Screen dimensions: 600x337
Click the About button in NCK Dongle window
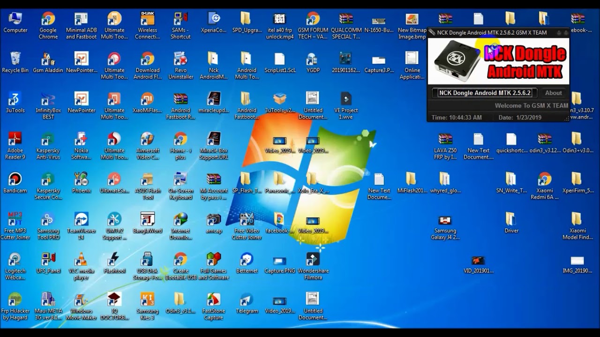(553, 93)
